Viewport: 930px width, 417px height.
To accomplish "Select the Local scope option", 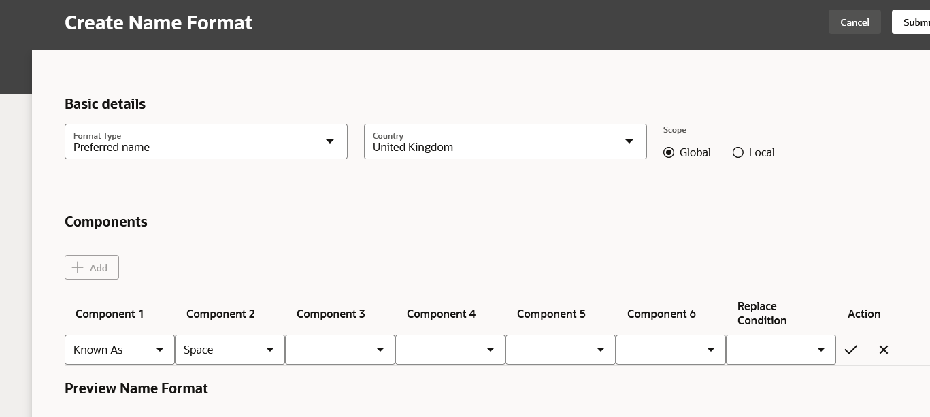I will click(738, 152).
